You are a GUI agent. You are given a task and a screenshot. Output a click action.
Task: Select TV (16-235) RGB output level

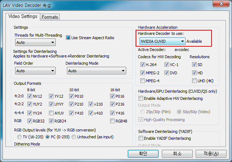pos(19,137)
